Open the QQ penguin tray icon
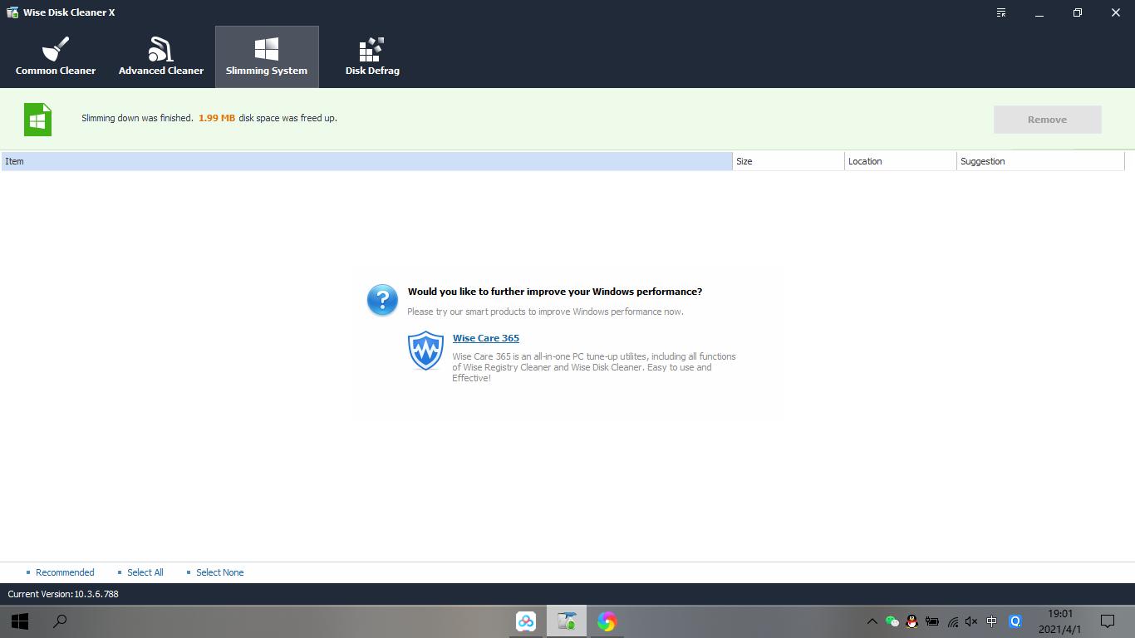1135x638 pixels. (911, 621)
